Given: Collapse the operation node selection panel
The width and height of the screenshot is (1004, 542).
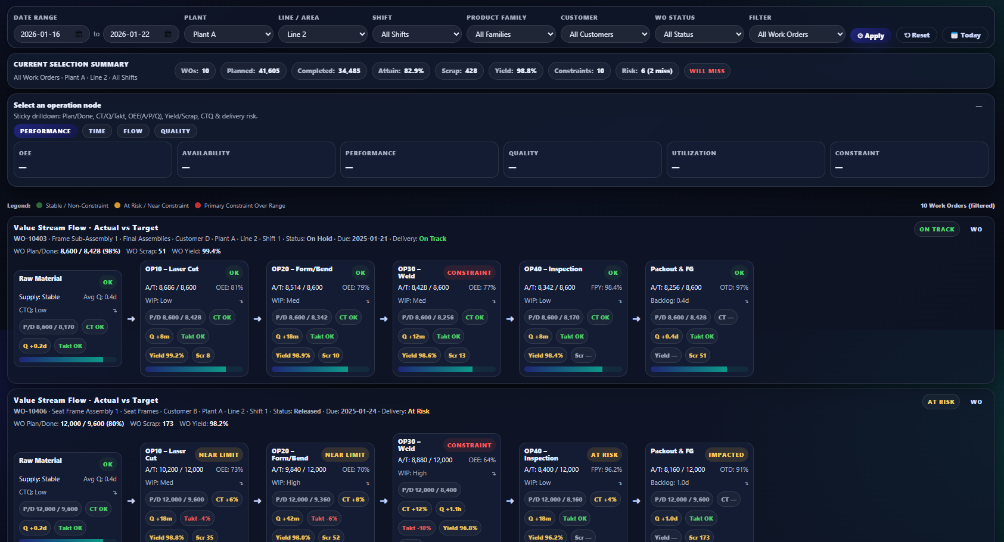Looking at the screenshot, I should (x=979, y=106).
